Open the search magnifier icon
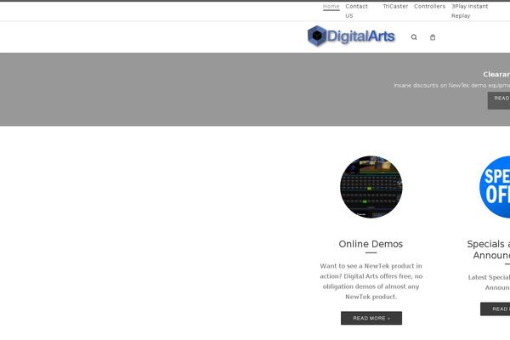 click(x=414, y=37)
